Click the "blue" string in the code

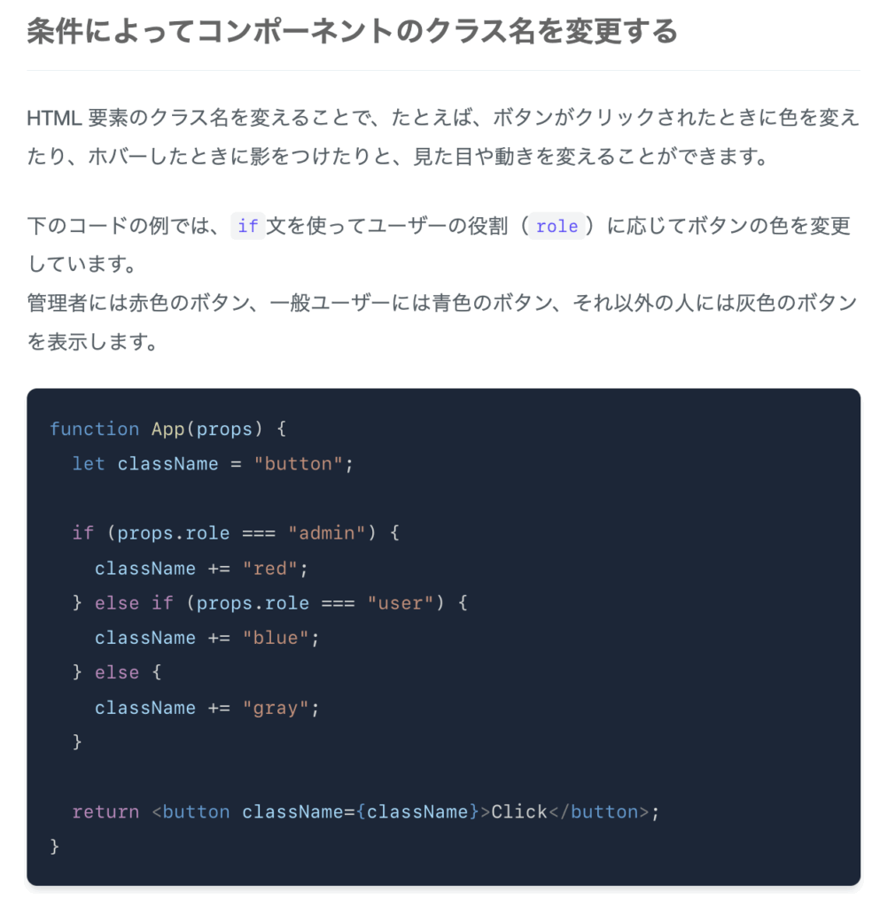[x=276, y=638]
